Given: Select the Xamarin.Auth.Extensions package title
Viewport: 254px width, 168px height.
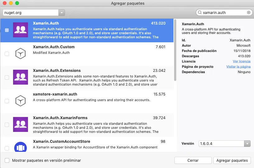Looking at the screenshot, I should [x=57, y=71].
